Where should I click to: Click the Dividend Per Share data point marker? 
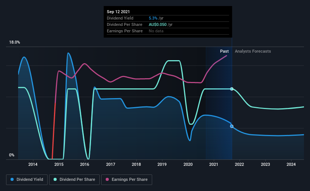click(x=232, y=89)
